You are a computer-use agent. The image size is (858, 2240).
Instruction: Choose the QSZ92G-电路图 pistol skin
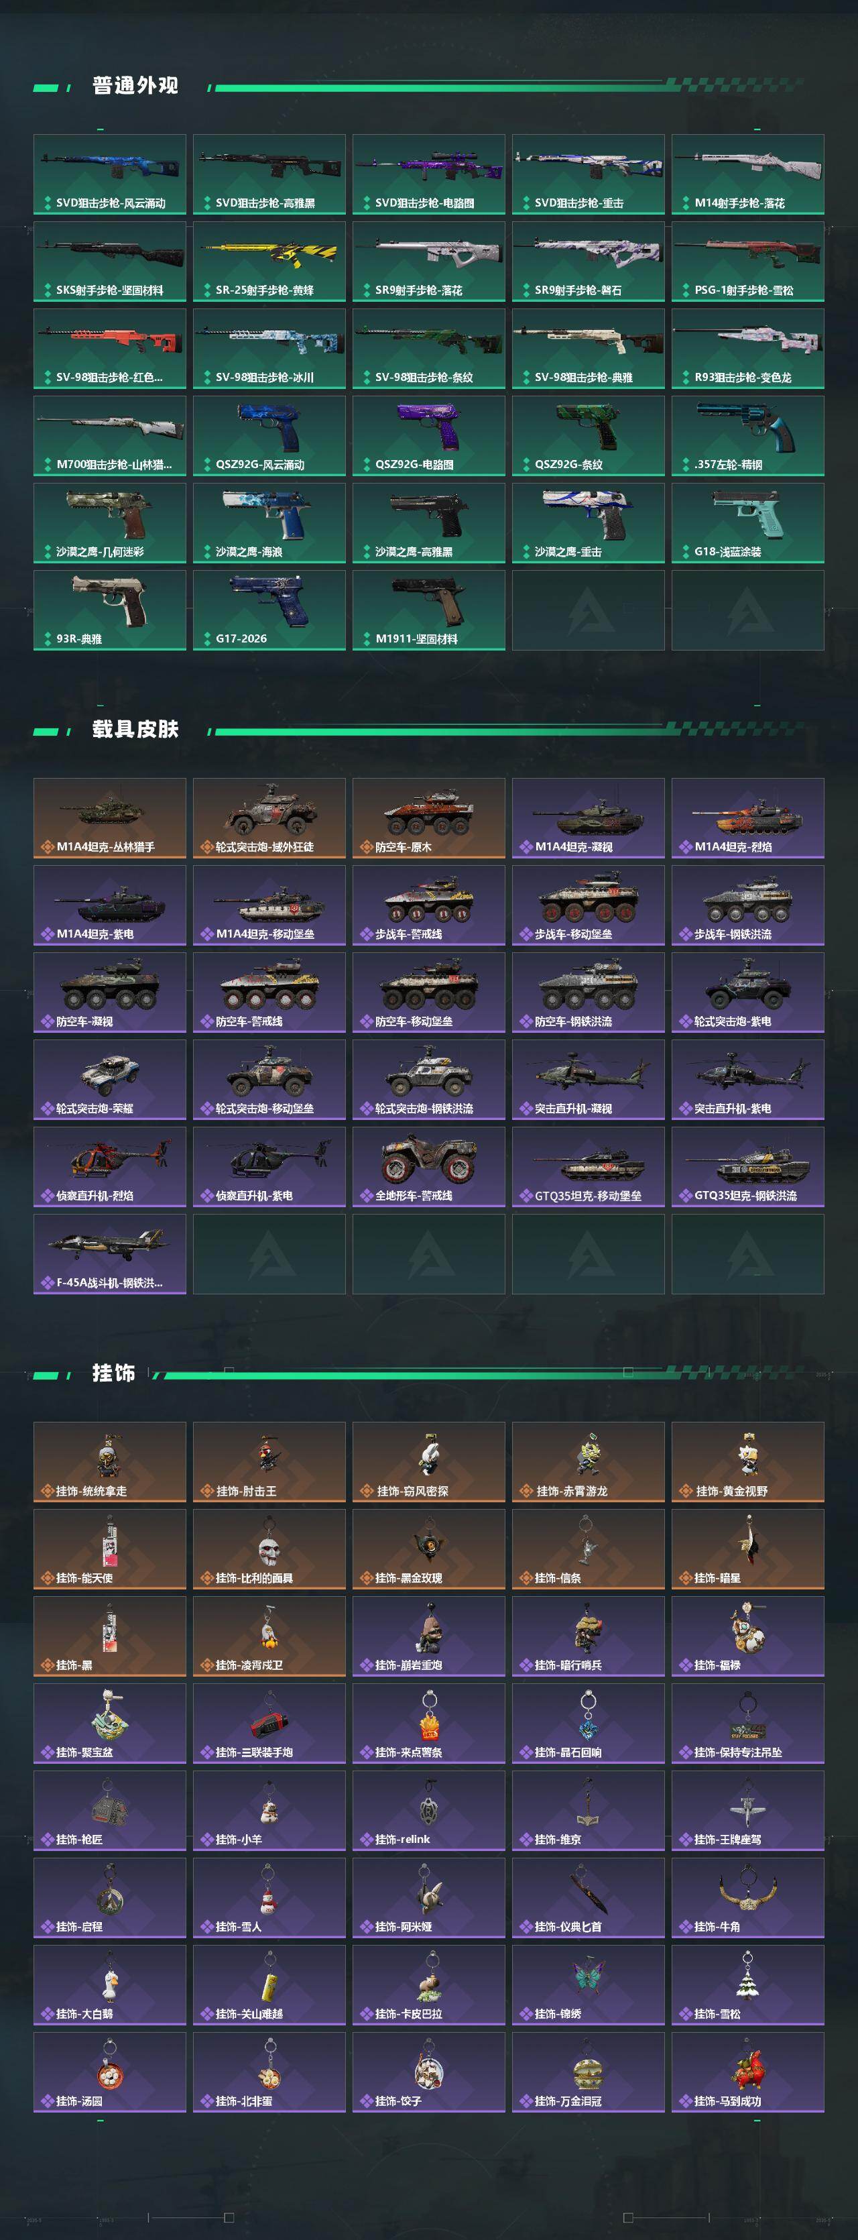(428, 436)
